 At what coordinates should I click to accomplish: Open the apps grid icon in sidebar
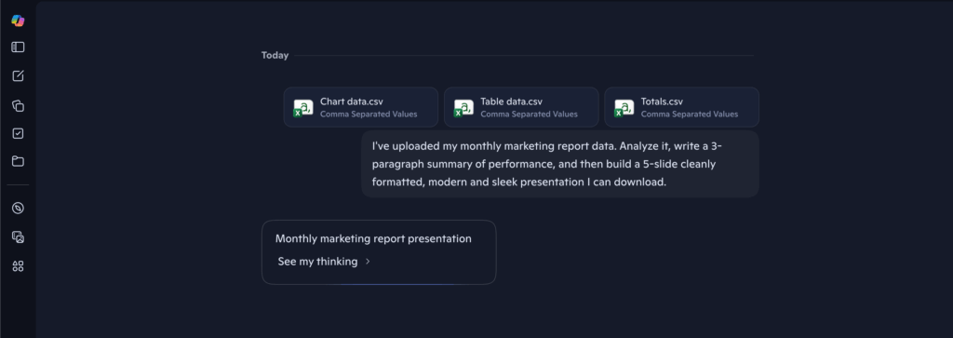[x=19, y=266]
